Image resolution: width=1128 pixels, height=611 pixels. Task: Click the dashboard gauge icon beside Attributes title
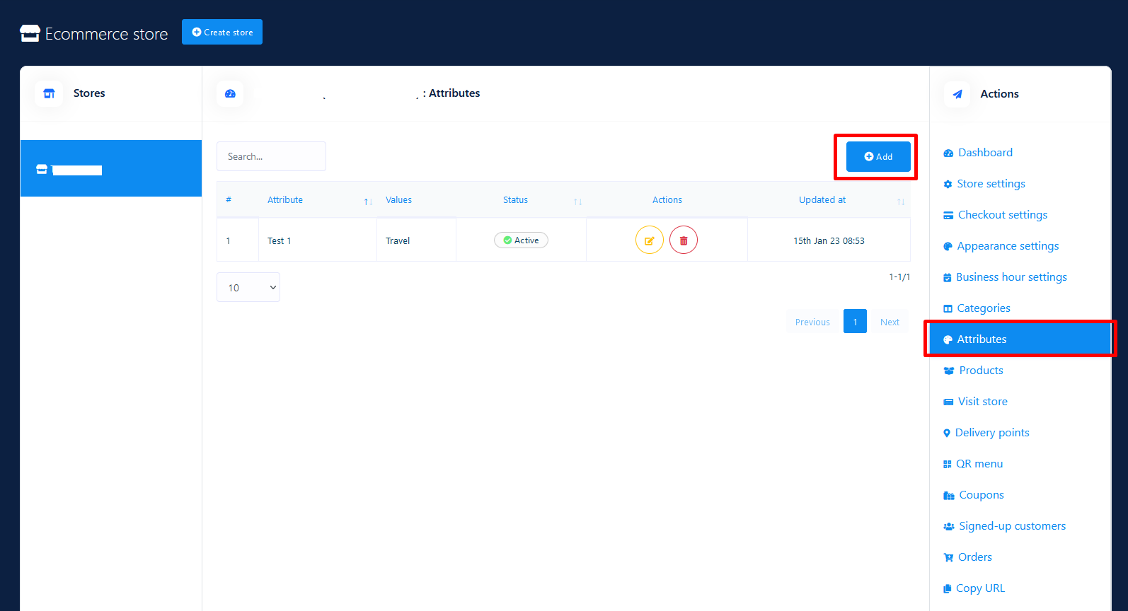(230, 93)
